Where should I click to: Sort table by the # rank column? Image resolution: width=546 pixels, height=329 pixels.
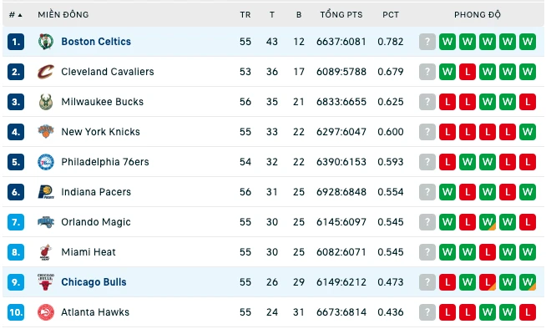click(x=15, y=15)
